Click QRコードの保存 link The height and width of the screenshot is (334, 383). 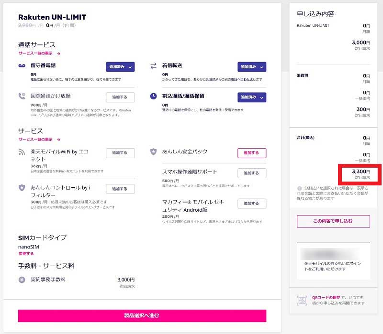[326, 297]
